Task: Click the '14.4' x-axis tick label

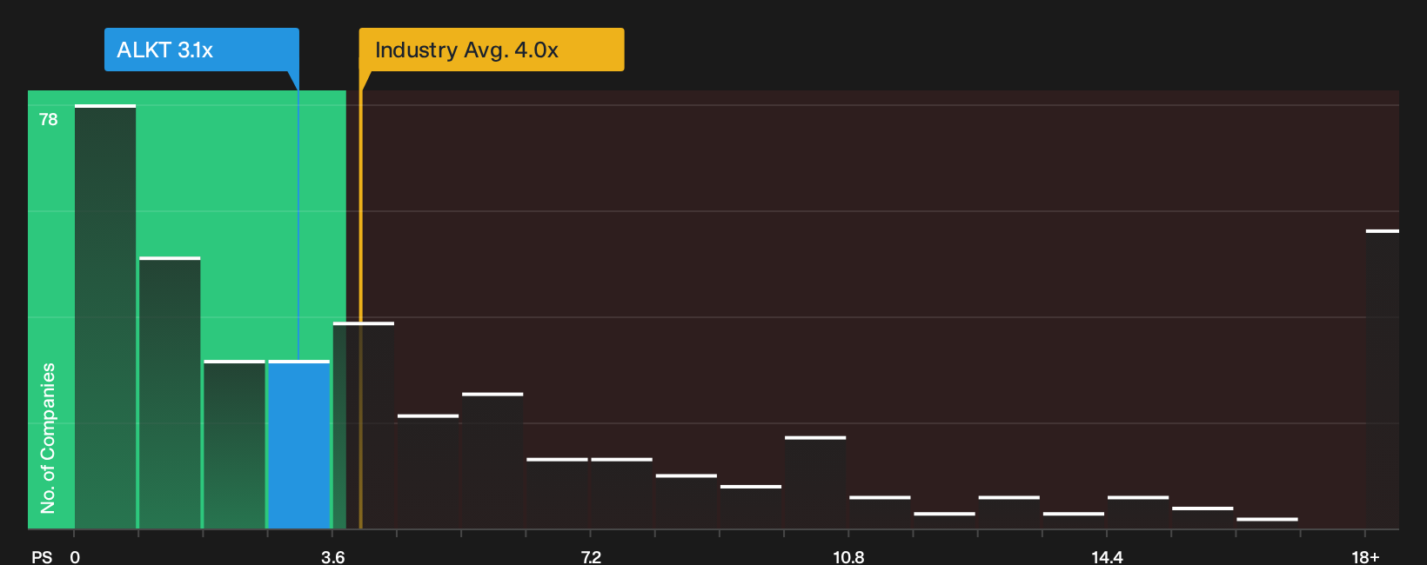Action: [x=1107, y=557]
